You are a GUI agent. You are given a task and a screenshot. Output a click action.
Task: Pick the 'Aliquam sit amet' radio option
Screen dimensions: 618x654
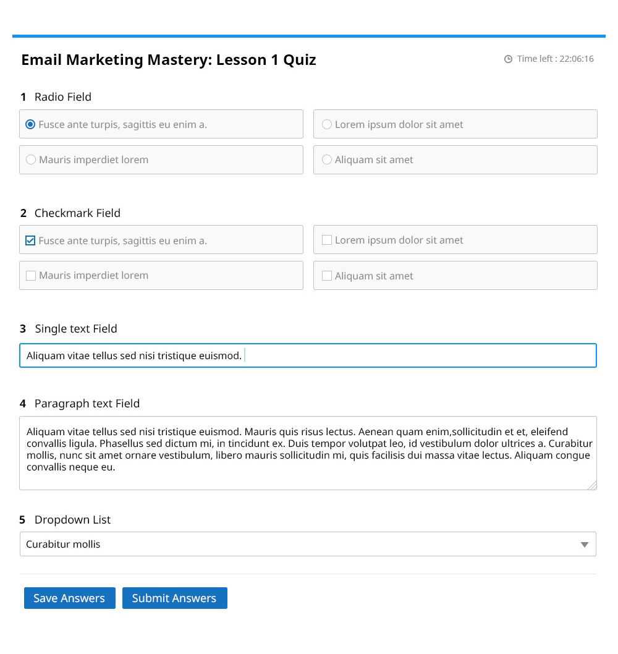pos(327,159)
